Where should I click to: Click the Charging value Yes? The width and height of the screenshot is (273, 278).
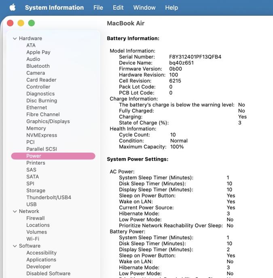(x=242, y=117)
